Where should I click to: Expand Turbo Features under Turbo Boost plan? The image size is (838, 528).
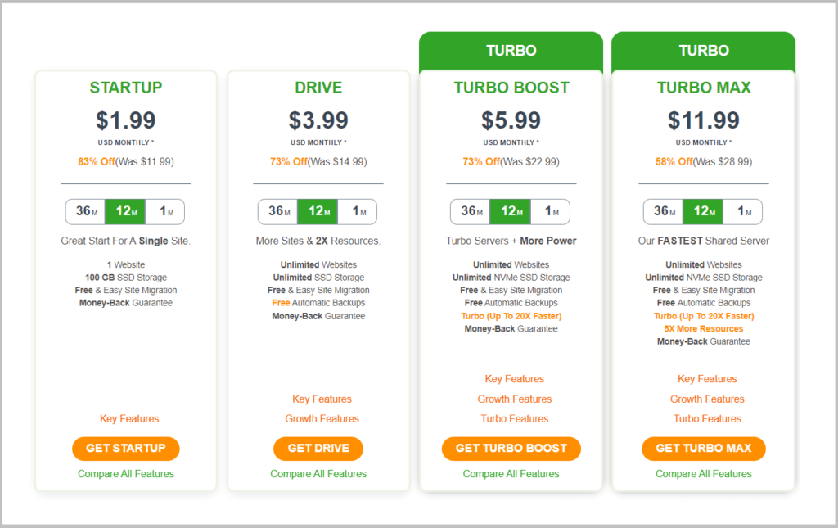point(514,418)
